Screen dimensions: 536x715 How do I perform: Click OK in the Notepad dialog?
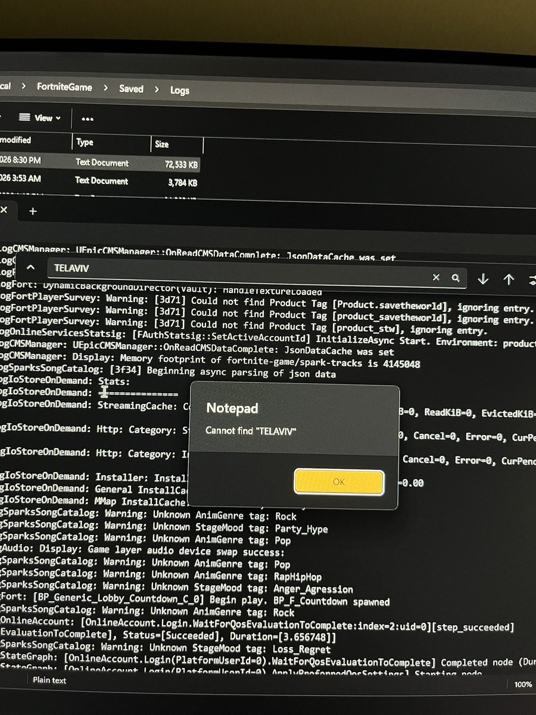point(338,482)
